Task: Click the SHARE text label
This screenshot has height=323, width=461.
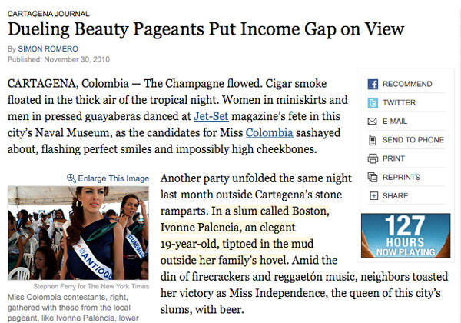Action: (x=395, y=196)
